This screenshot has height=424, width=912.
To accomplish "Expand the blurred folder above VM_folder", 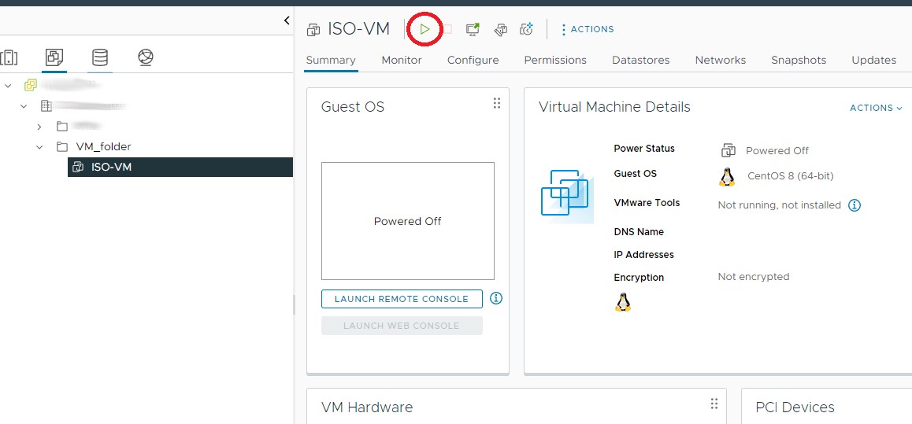I will click(x=39, y=126).
